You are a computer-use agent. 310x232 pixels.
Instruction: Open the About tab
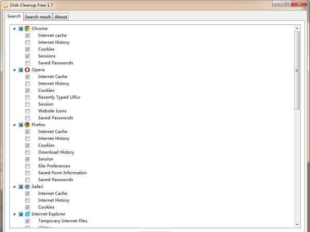point(61,17)
